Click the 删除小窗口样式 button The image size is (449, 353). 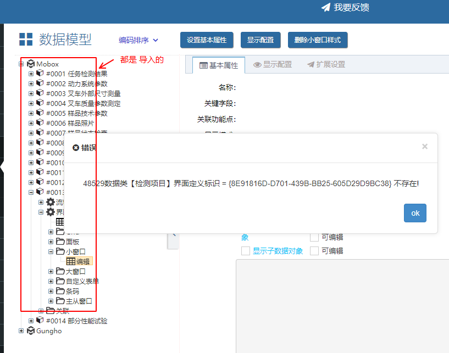click(x=317, y=40)
